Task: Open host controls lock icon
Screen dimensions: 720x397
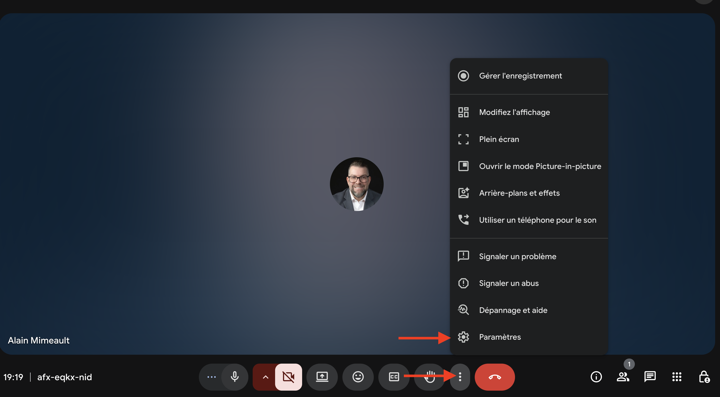Action: pos(704,377)
